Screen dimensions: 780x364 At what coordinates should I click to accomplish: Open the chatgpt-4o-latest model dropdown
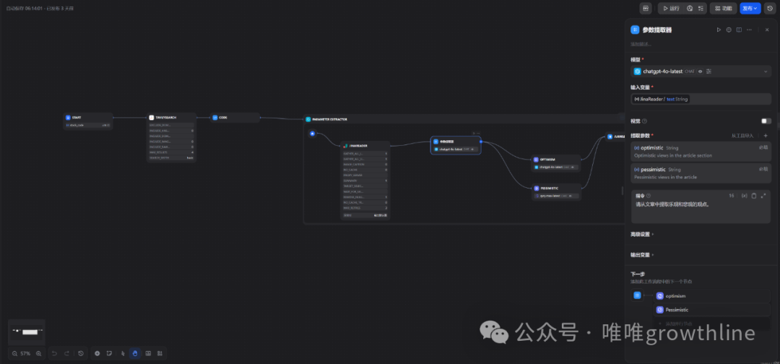701,71
